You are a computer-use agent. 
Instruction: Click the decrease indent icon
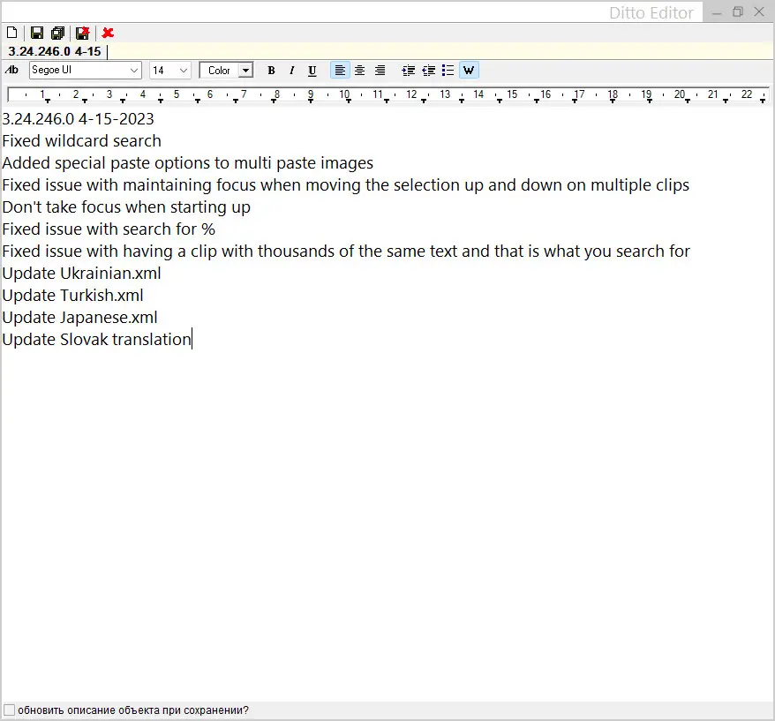click(x=428, y=71)
